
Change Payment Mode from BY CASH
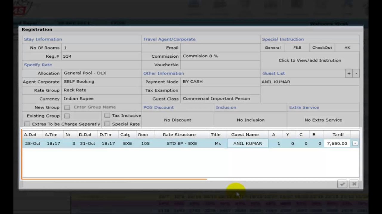click(x=220, y=82)
